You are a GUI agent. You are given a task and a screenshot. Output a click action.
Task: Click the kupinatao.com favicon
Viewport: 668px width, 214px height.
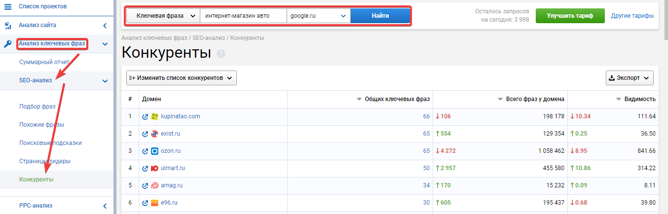tap(154, 117)
